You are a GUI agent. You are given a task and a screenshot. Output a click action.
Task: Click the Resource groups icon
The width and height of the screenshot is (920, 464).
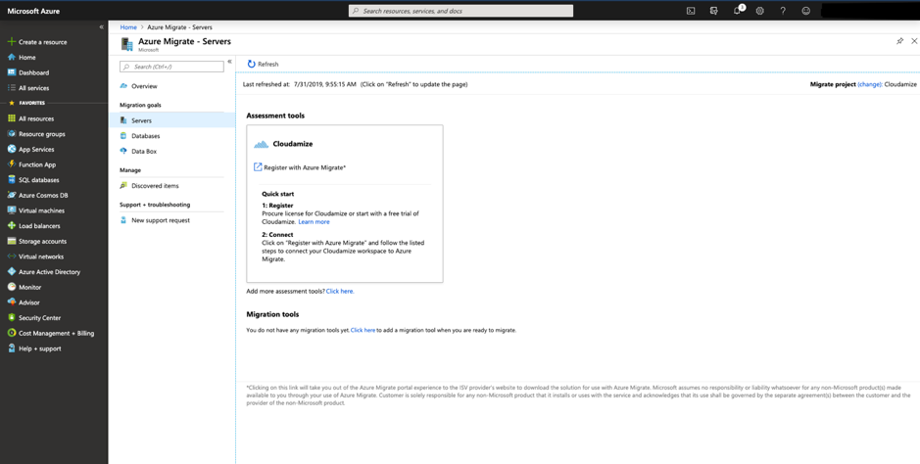[x=11, y=134]
